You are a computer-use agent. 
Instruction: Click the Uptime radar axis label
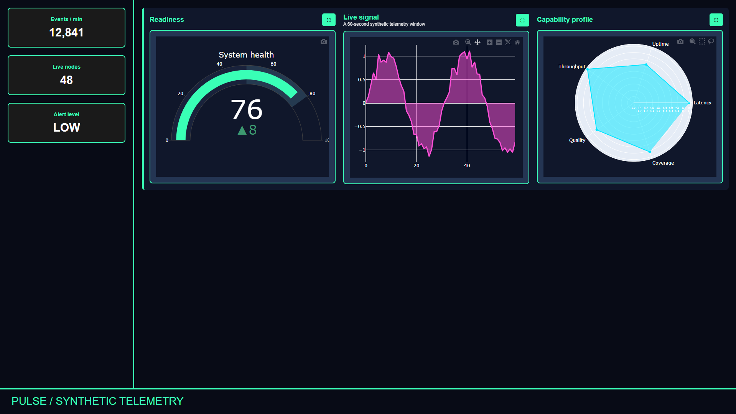tap(660, 44)
